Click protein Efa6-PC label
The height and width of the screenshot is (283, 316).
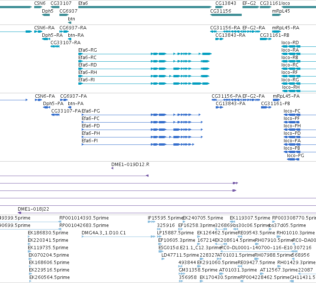(x=91, y=118)
